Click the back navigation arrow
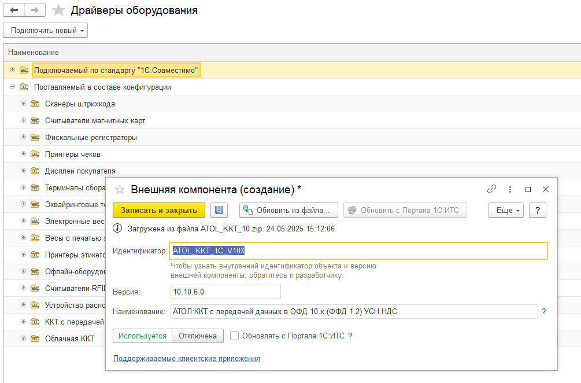The height and width of the screenshot is (383, 581). pyautogui.click(x=14, y=10)
